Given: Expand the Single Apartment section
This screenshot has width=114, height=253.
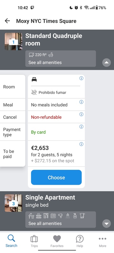Looking at the screenshot, I should 107,224.
